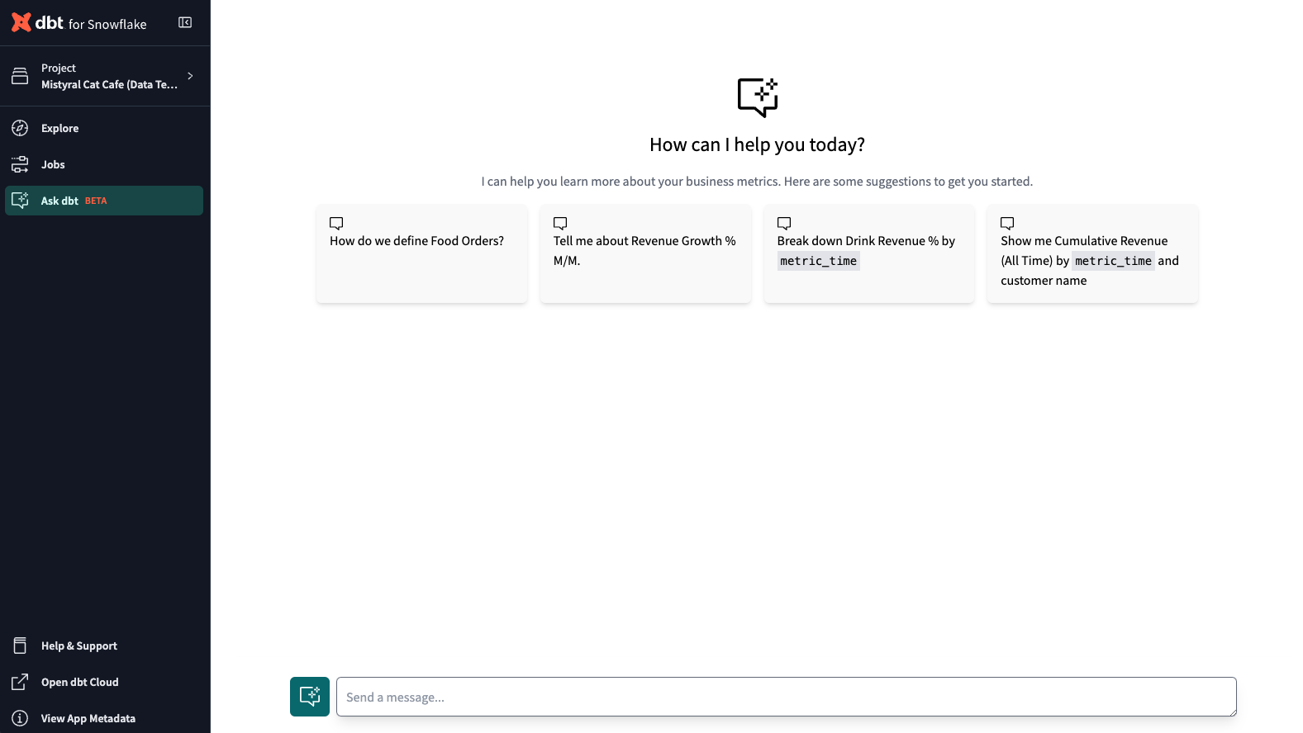Click the Help & Support book icon
Viewport: 1303px width, 733px height.
click(20, 646)
